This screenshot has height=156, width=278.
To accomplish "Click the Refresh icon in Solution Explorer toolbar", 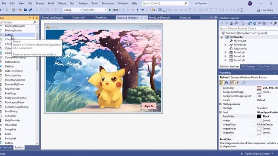I will pos(255,23).
